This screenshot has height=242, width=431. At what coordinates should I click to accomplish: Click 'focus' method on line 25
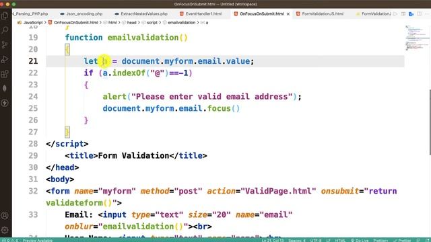(x=219, y=108)
